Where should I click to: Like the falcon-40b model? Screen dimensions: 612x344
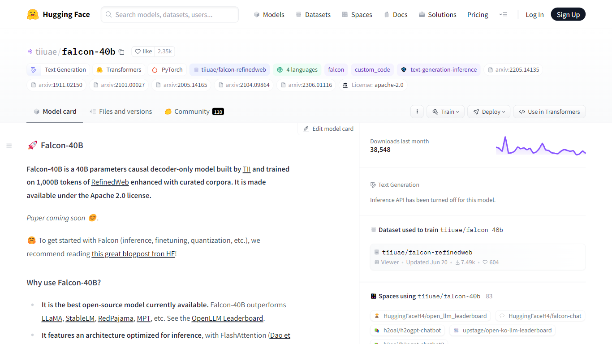[x=143, y=52]
